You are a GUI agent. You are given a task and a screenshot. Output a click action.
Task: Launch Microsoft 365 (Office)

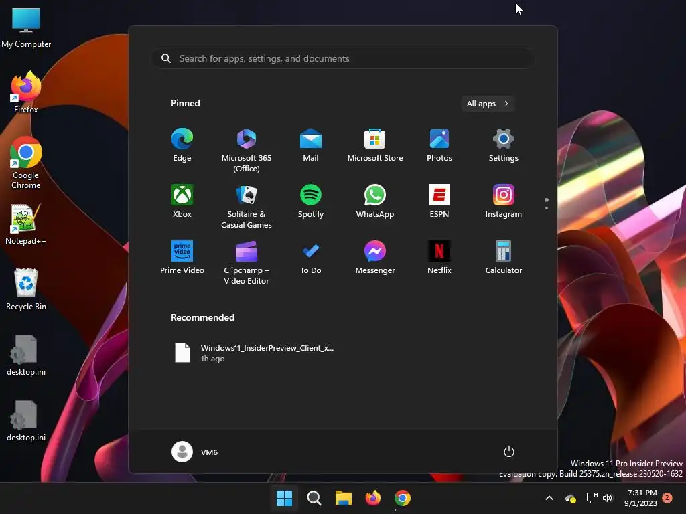tap(247, 151)
